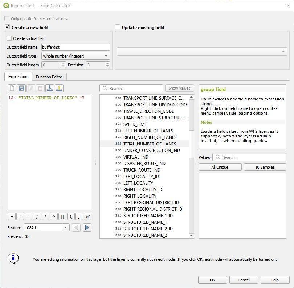The height and width of the screenshot is (288, 294).
Task: Insert the multiplication operator
Action: 45,217
